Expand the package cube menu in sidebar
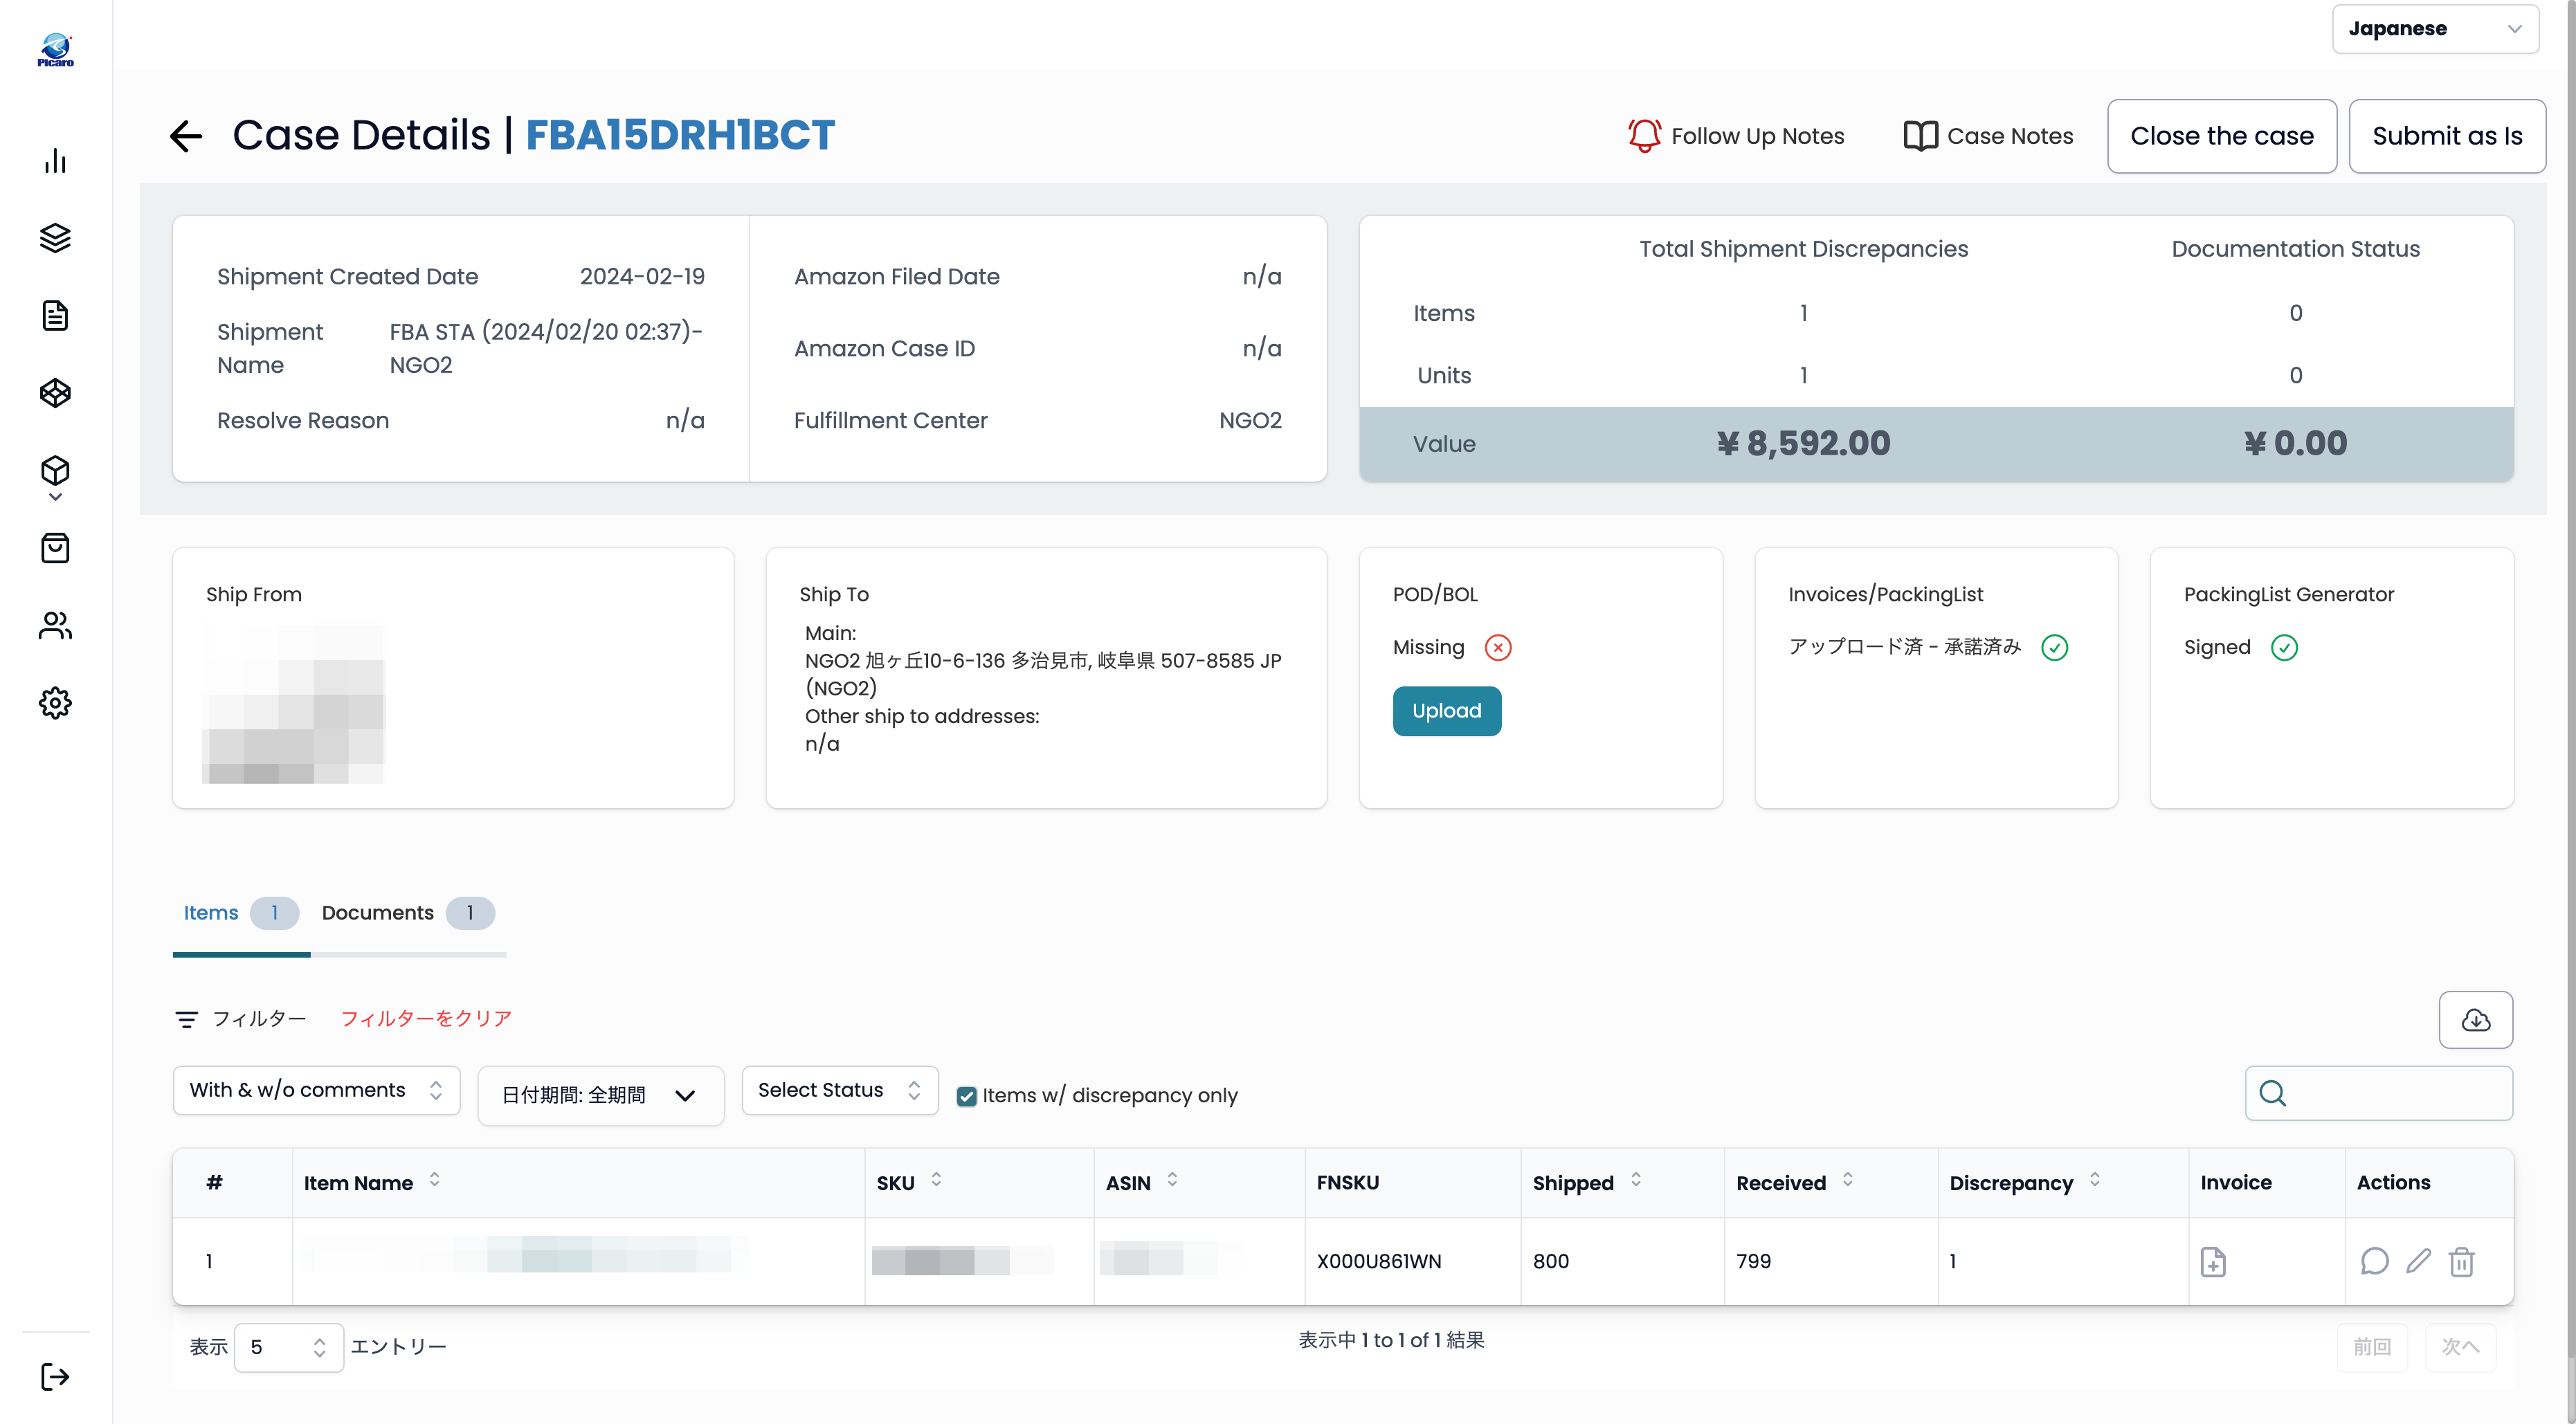 [55, 478]
